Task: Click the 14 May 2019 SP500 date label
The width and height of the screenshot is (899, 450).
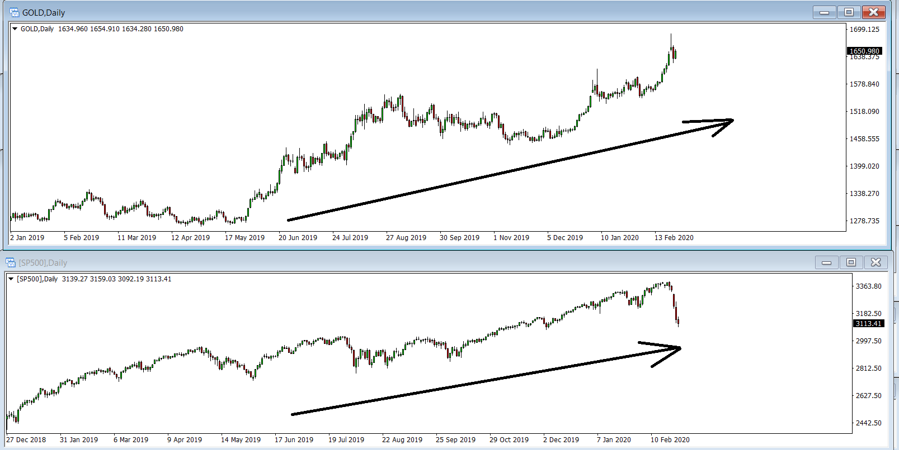Action: click(241, 440)
